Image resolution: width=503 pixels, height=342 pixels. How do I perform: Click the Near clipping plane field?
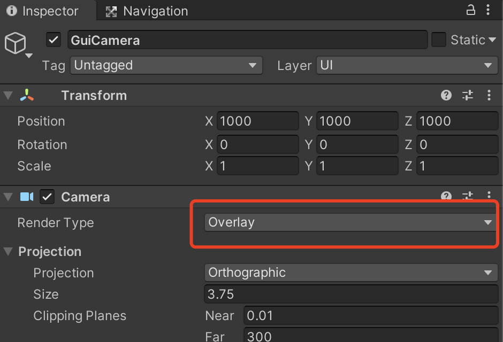pos(371,315)
